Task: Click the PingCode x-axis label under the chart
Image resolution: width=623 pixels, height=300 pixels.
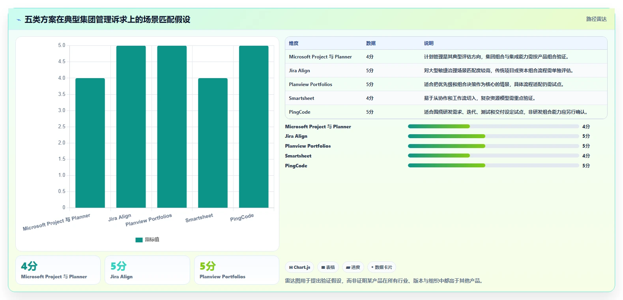Action: pyautogui.click(x=242, y=217)
